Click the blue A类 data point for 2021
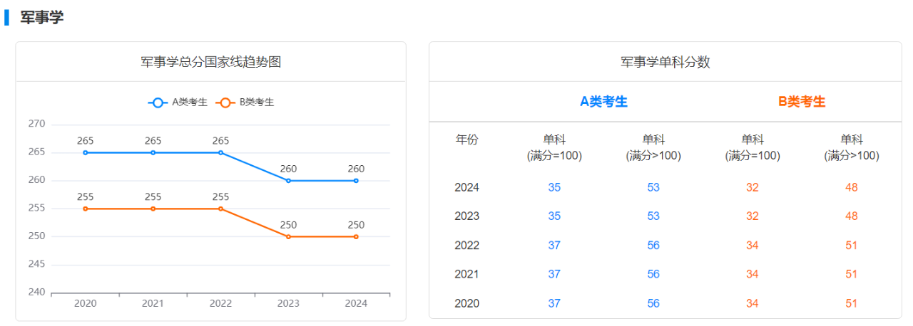This screenshot has height=326, width=913. (153, 152)
